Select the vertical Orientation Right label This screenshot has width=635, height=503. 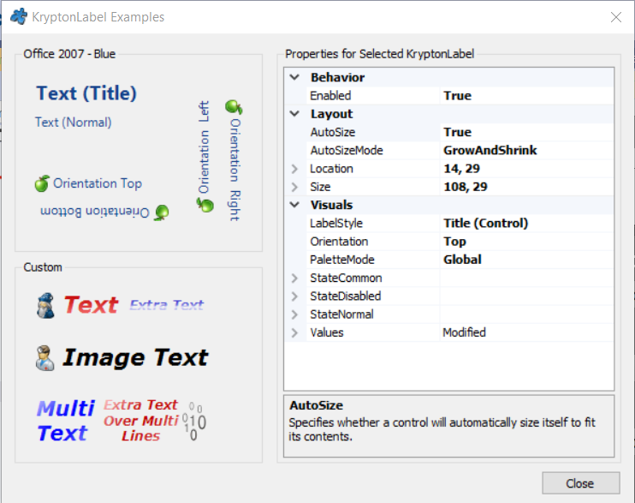click(x=235, y=170)
